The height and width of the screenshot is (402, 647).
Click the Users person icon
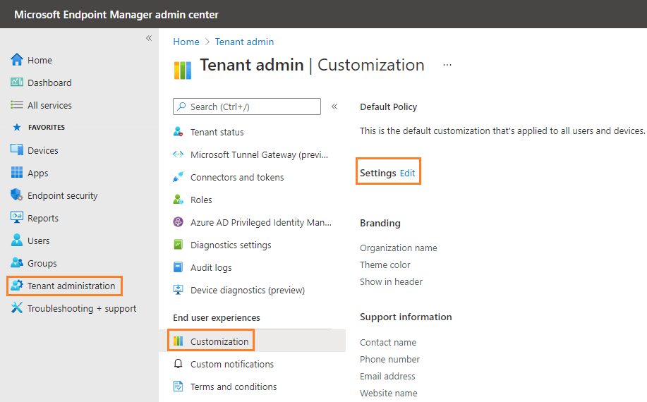click(x=16, y=240)
